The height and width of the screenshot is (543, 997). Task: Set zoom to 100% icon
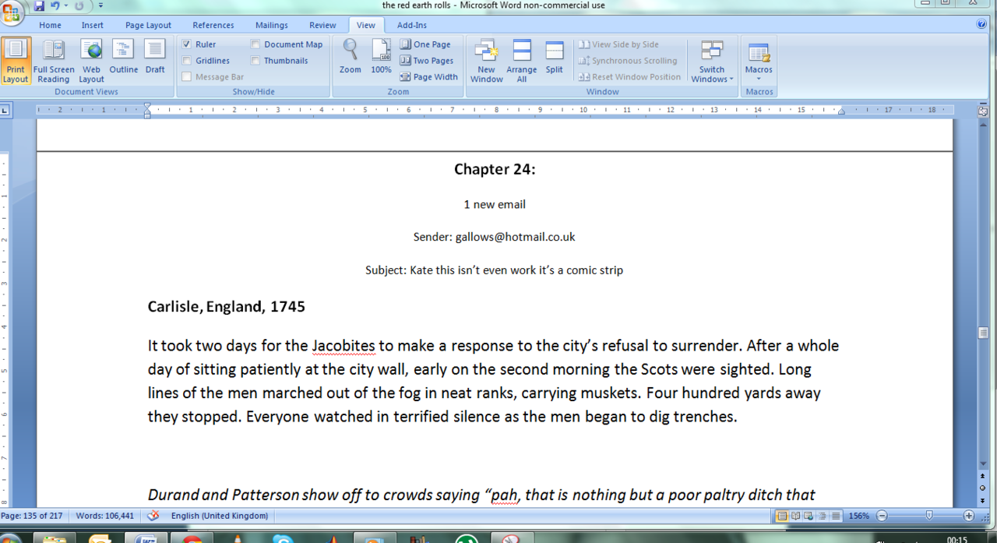tap(381, 58)
